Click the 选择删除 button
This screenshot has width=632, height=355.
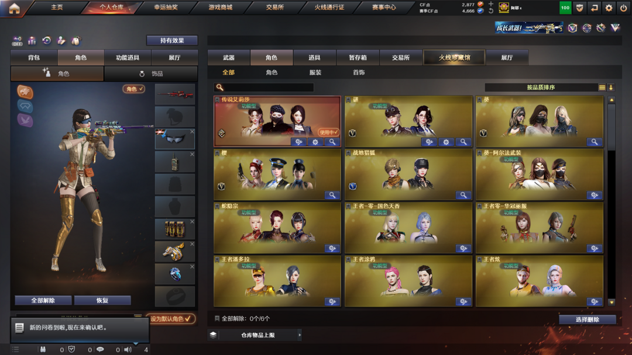[x=588, y=319]
